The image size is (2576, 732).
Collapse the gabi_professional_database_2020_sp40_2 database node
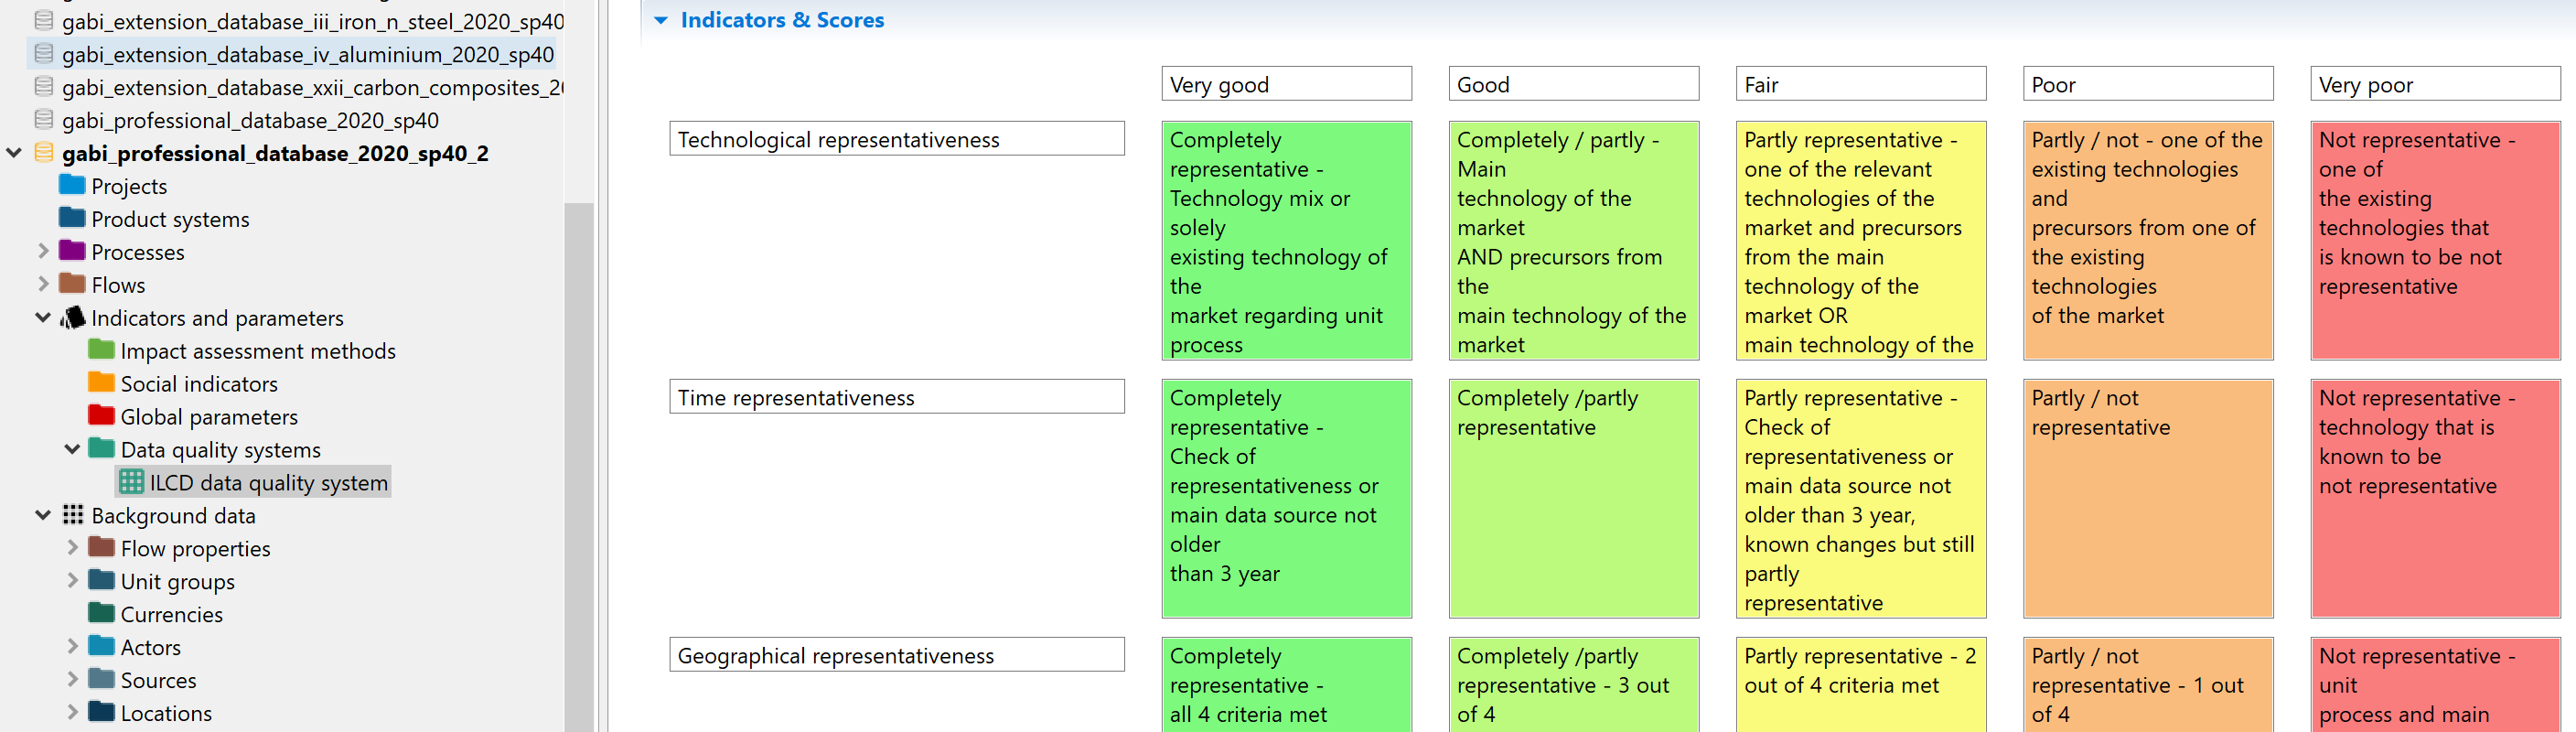tap(14, 152)
